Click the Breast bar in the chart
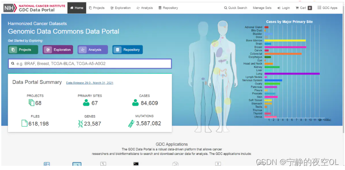345x170 pixels. pos(286,47)
